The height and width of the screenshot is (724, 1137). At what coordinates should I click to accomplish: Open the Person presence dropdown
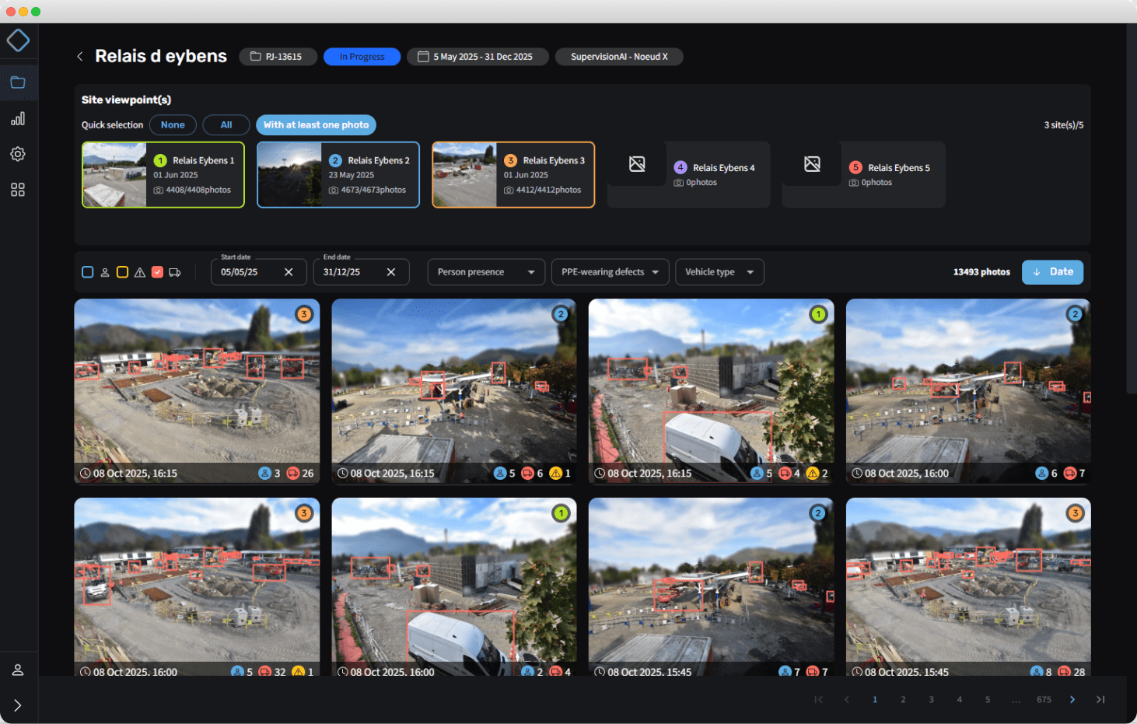(x=485, y=272)
